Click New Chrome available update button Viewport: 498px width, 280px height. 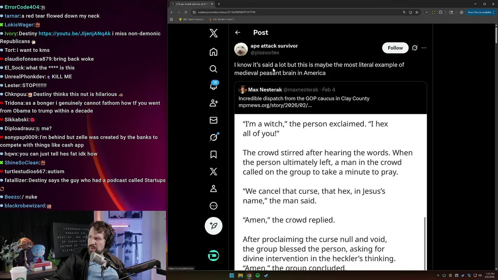(x=481, y=12)
